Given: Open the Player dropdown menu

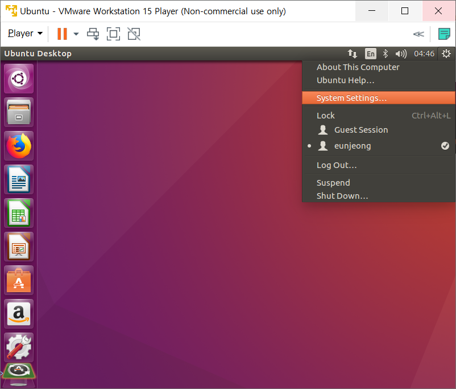Looking at the screenshot, I should (25, 34).
